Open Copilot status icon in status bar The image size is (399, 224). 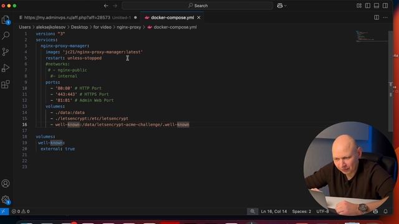(375, 212)
